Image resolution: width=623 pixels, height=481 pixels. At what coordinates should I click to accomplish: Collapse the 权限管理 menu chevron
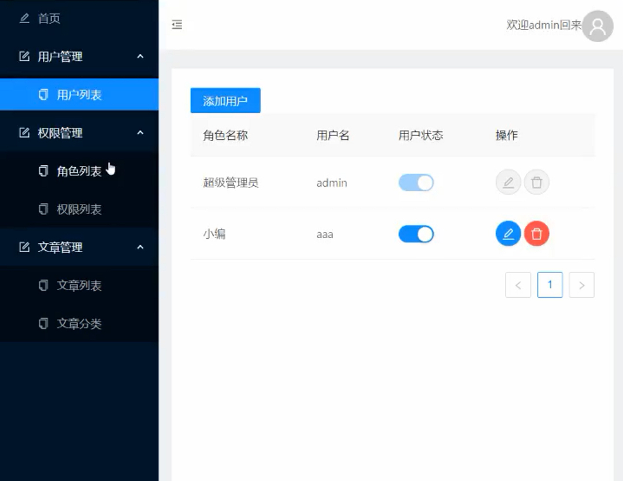coord(140,133)
